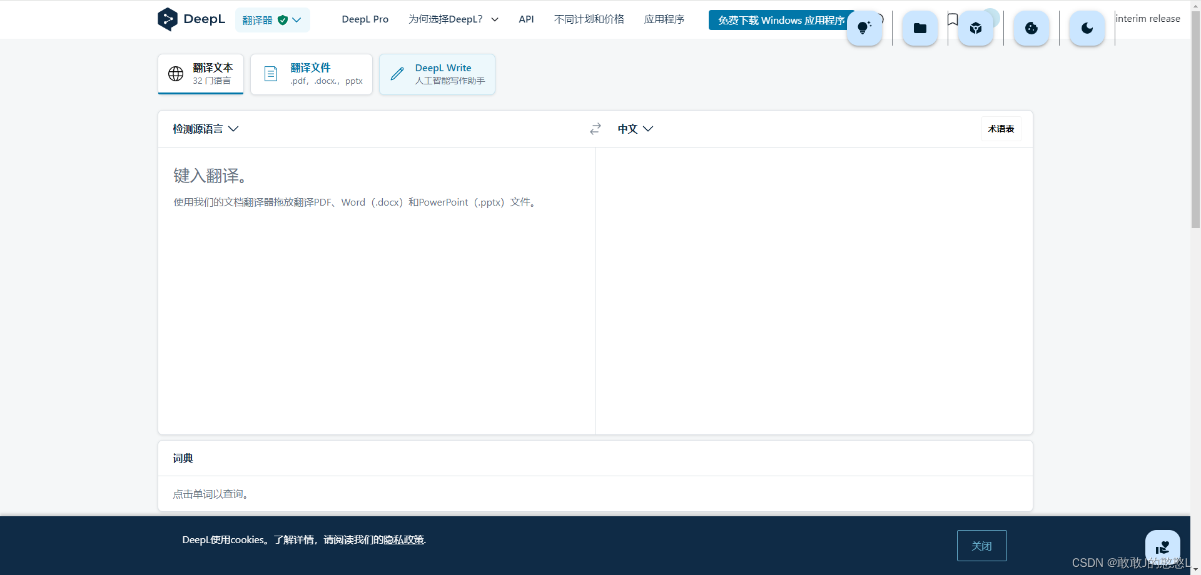The width and height of the screenshot is (1201, 575).
Task: Open the 隐私政策 privacy policy link
Action: (x=403, y=540)
